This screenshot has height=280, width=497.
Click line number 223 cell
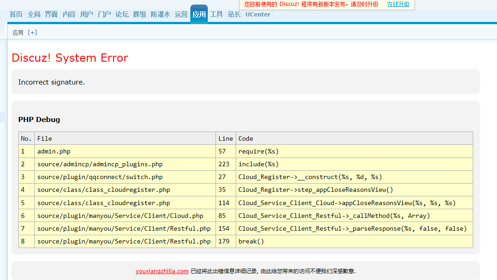[x=226, y=164]
